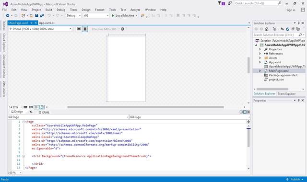
Task: Pin the Solution Explorer panel
Action: tap(298, 23)
